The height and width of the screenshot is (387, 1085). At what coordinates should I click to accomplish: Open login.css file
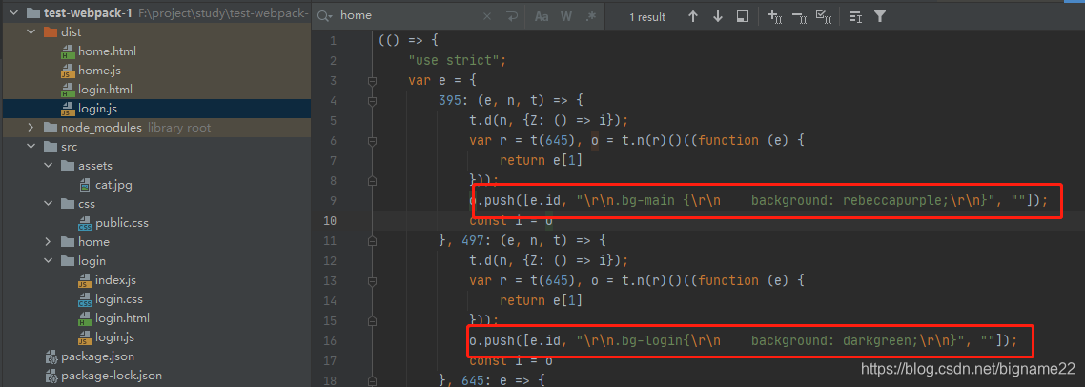pos(119,299)
